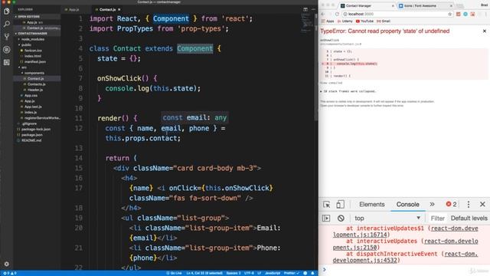The width and height of the screenshot is (490, 276).
Task: Open the Chrome three-dot menu
Action: [486, 14]
